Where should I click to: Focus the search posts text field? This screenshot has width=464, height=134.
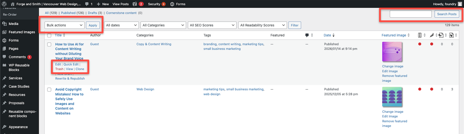[410, 14]
